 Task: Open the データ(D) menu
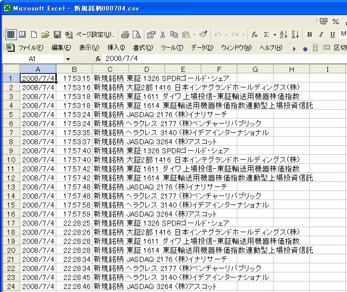tap(202, 48)
